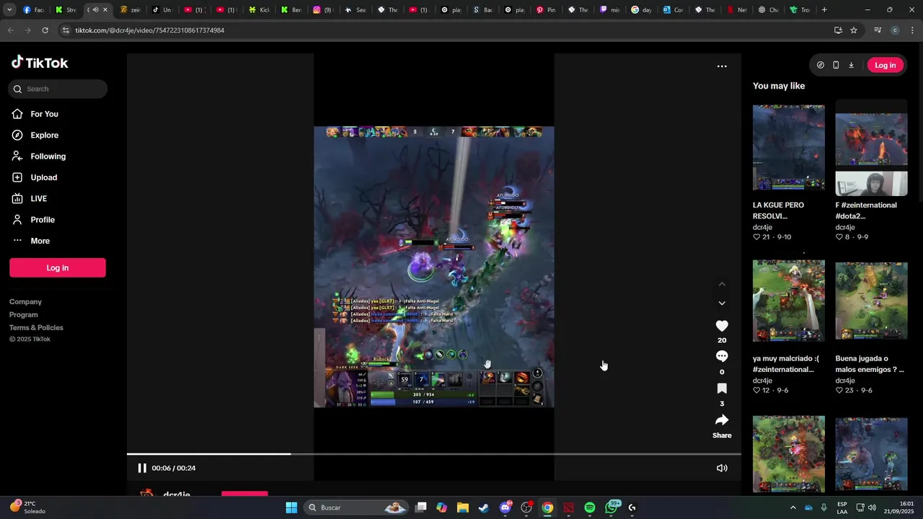Pause the TikTok video playback
Screen dimensions: 923x519
(142, 468)
